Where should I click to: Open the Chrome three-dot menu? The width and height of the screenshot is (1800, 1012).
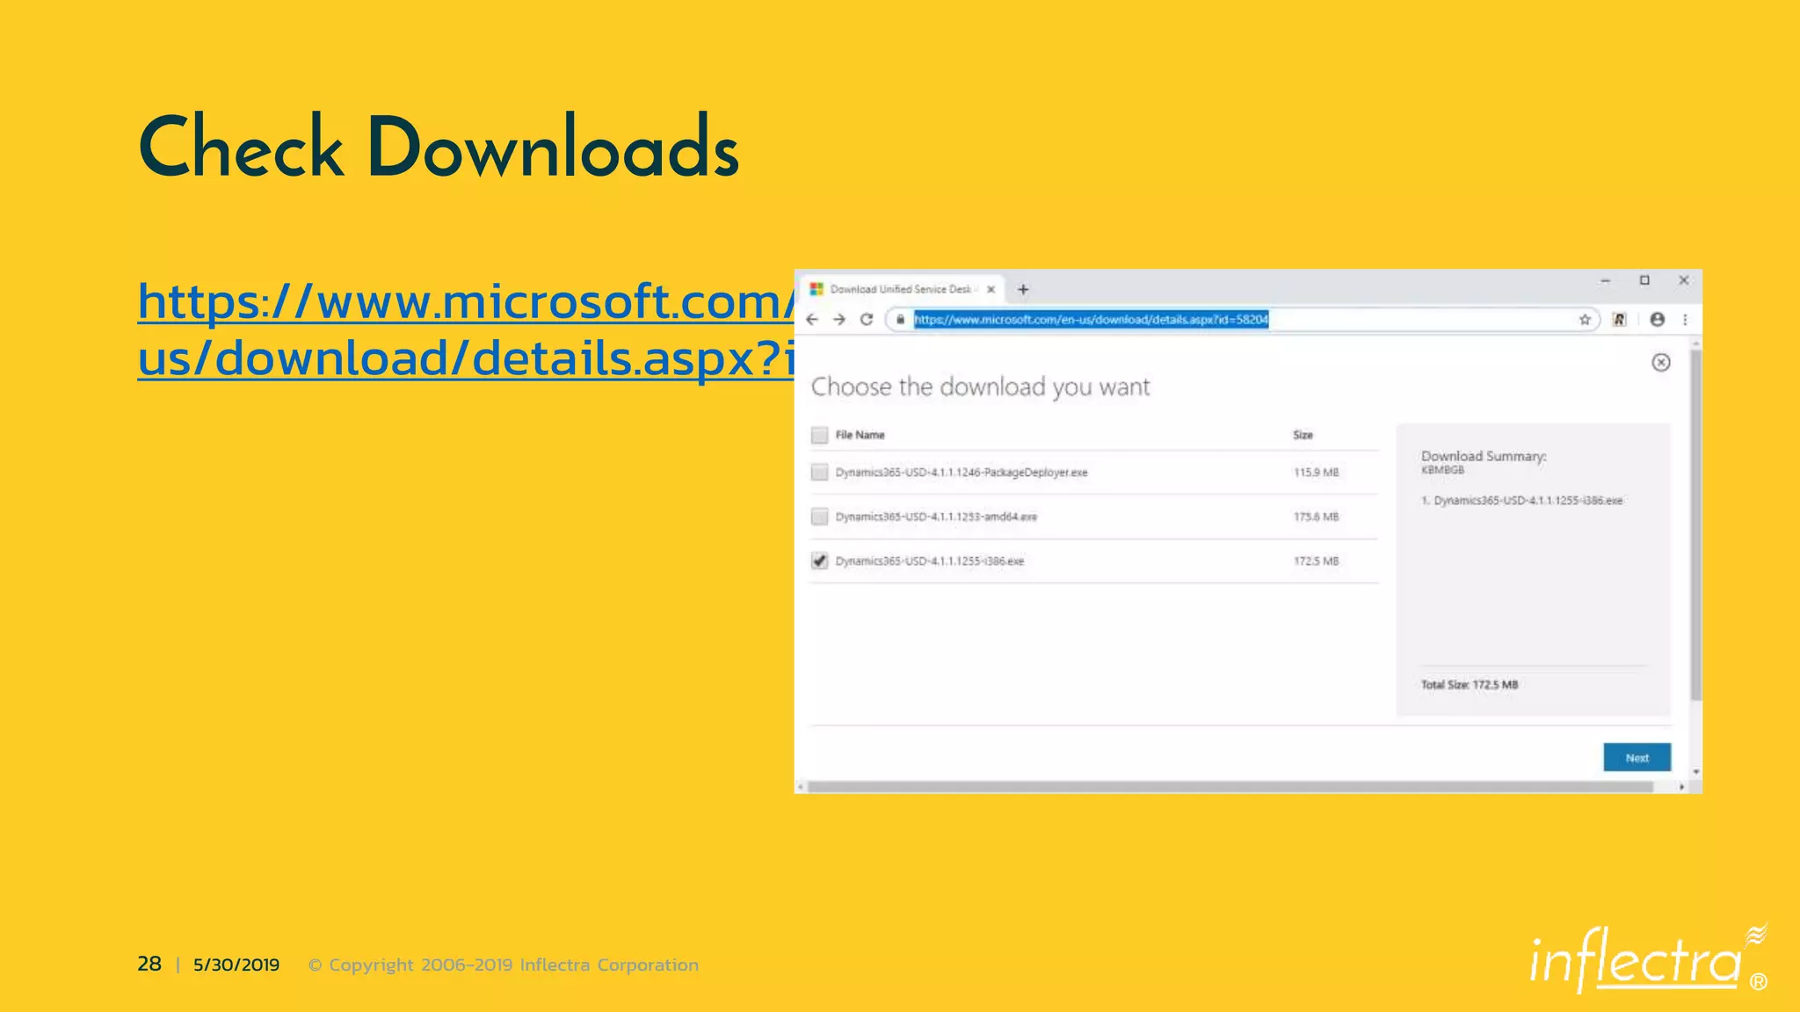pos(1685,320)
